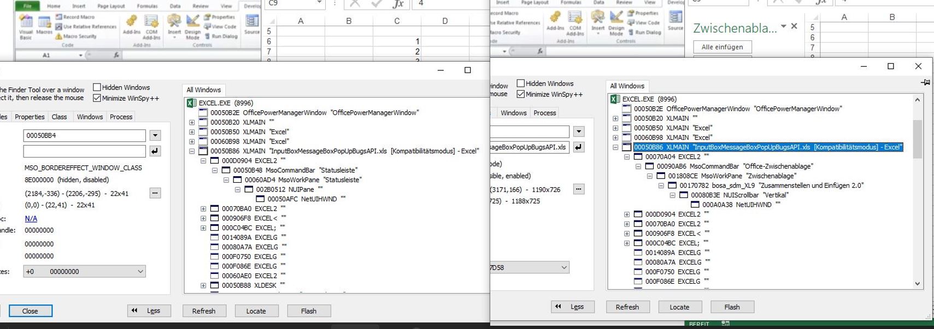Viewport: 934px width, 329px height.
Task: Open Properties tab in left WinSpy
Action: click(30, 117)
